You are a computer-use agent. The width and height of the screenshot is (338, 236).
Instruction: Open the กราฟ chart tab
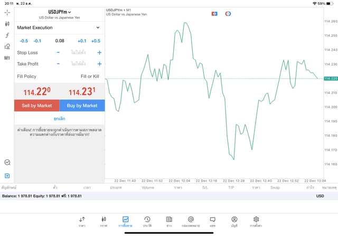[104, 222]
